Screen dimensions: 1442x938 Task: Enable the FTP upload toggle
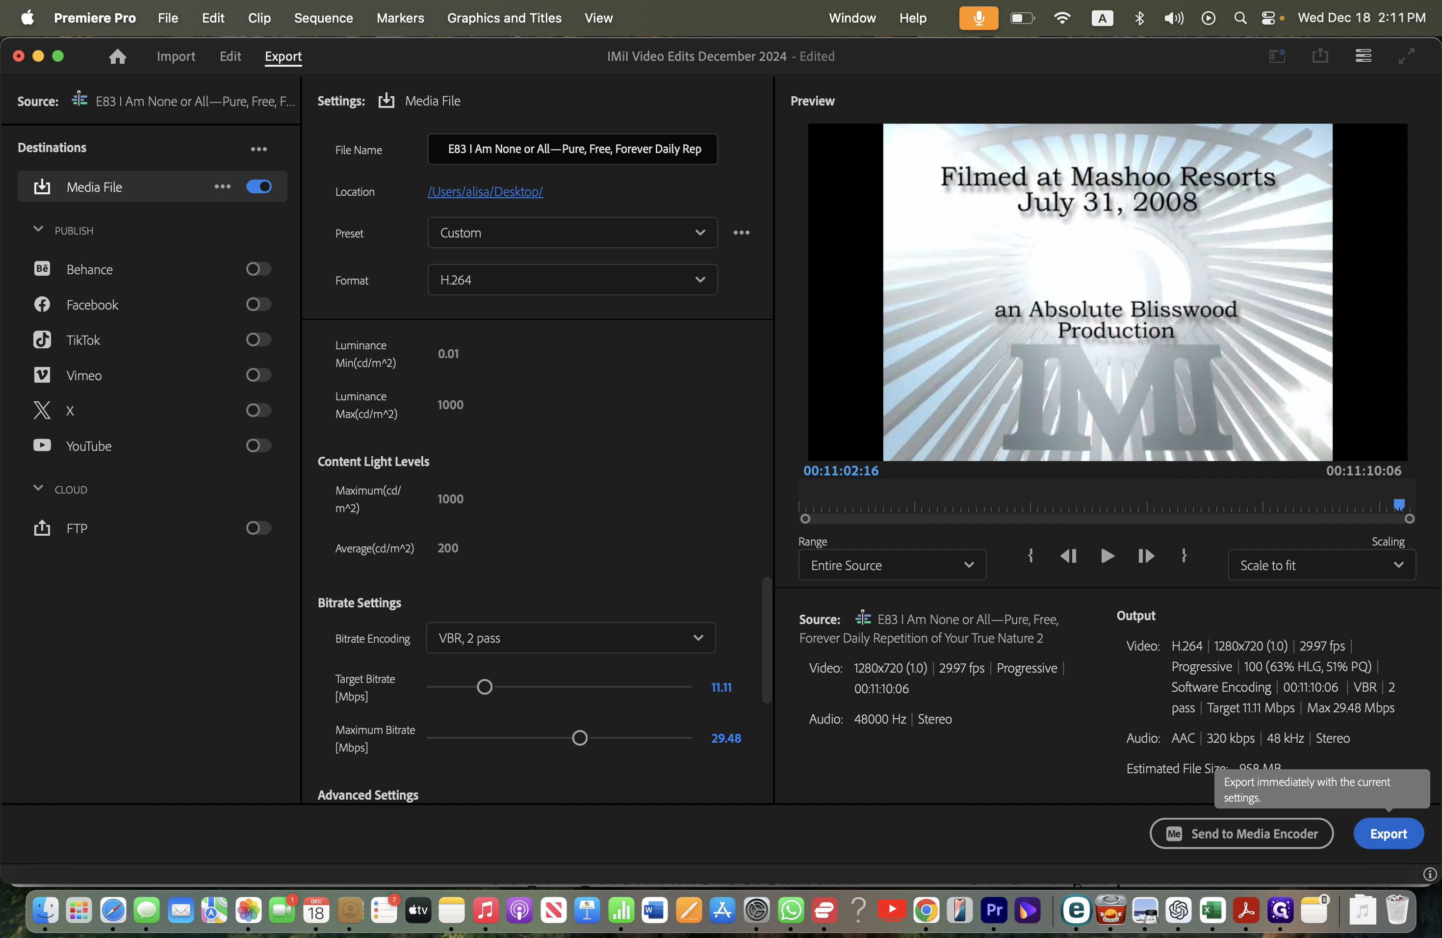258,528
